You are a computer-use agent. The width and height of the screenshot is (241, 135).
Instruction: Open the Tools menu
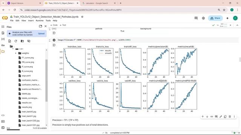(48, 21)
